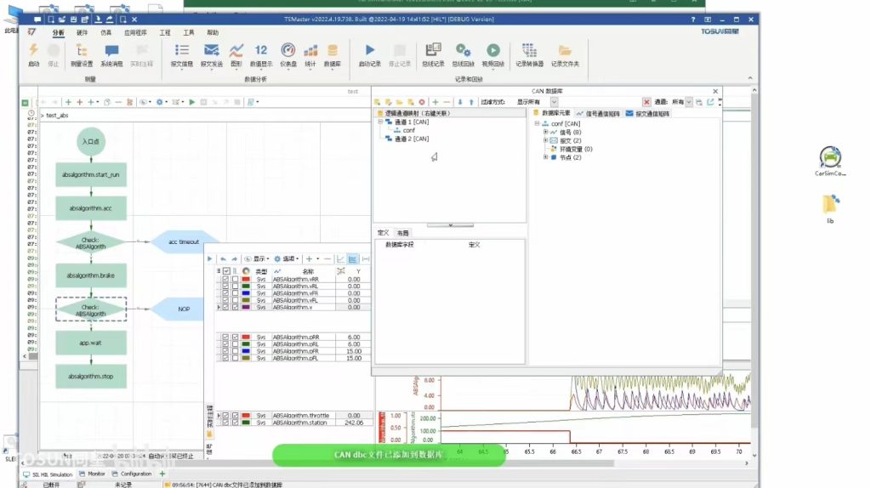
Task: Expand the 节点 (2) tree node
Action: click(x=545, y=157)
